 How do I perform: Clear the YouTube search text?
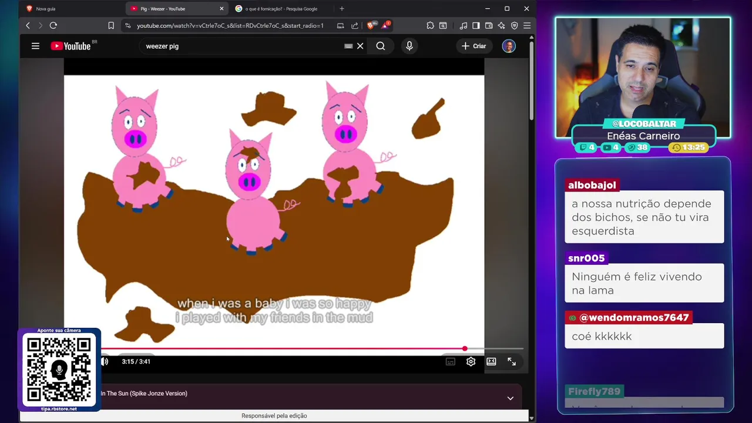pos(360,46)
